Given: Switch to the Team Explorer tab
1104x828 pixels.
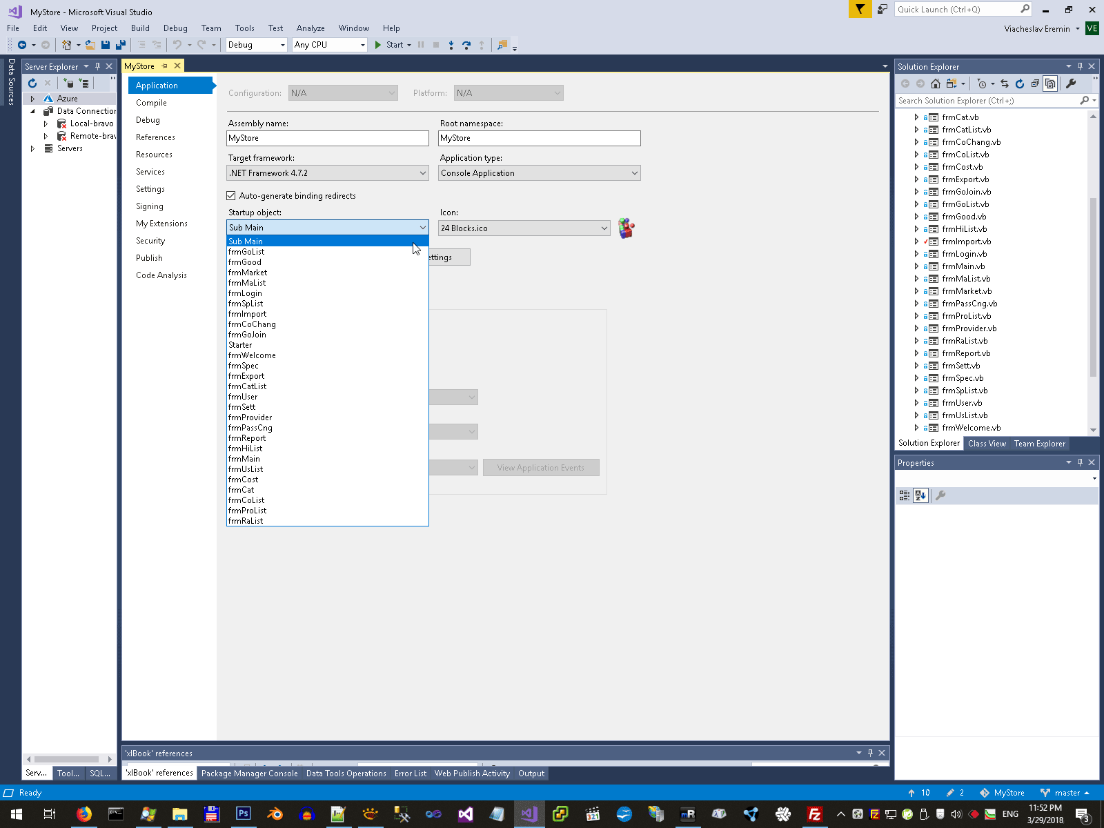Looking at the screenshot, I should pos(1040,444).
